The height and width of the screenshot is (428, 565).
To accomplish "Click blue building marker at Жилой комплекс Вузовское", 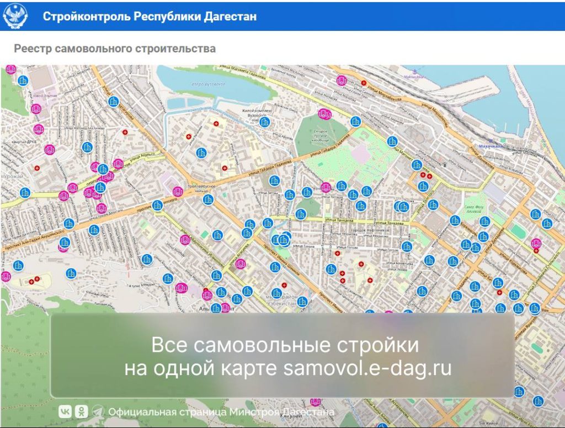I will tap(265, 121).
